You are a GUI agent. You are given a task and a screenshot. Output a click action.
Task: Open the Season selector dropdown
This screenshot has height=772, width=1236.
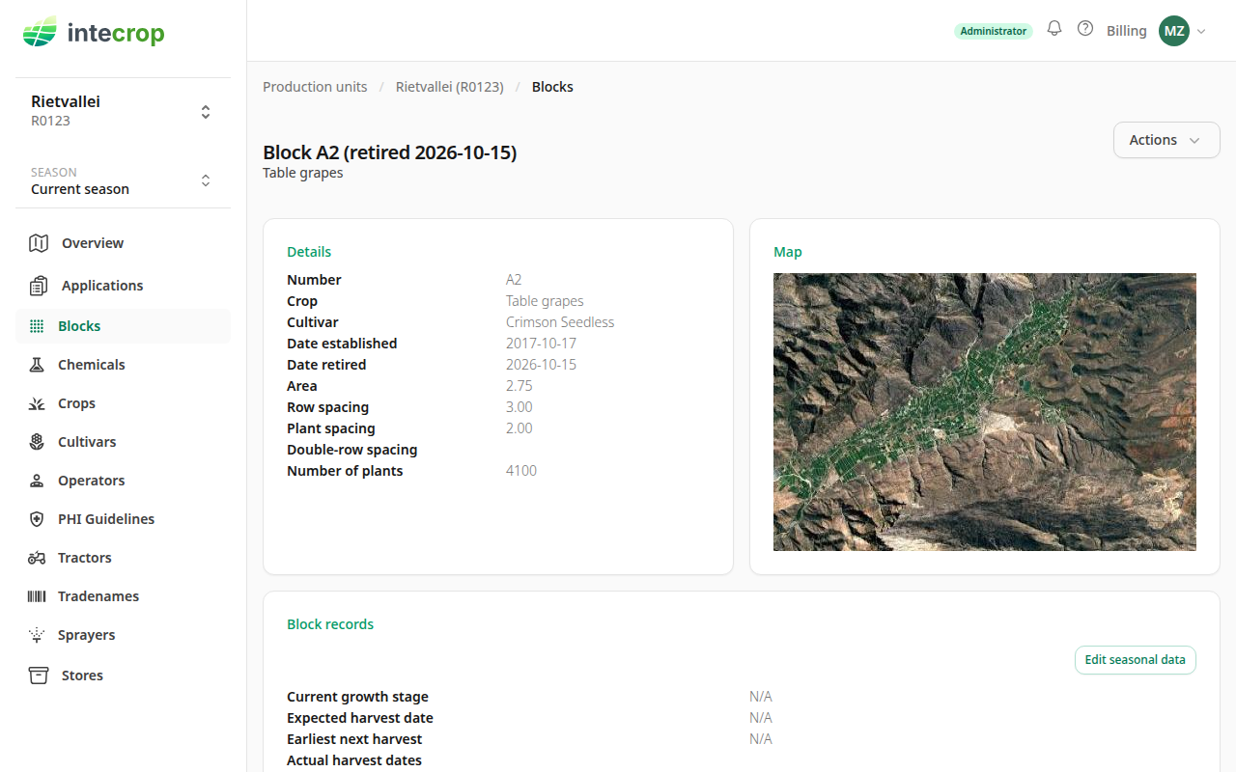[x=123, y=180]
